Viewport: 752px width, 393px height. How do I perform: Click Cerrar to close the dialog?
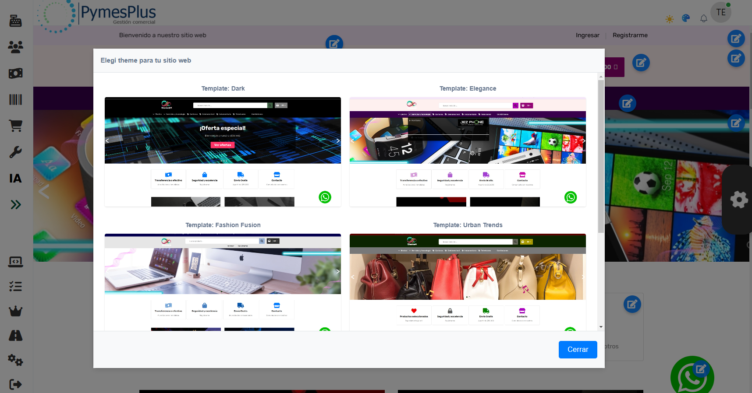pos(578,349)
